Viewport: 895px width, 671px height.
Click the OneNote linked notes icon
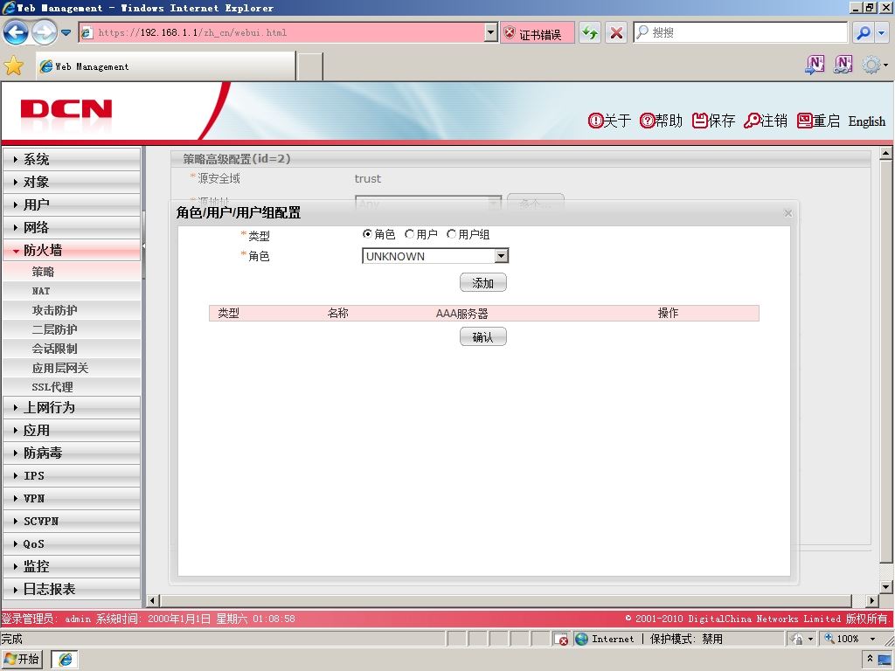pos(843,65)
